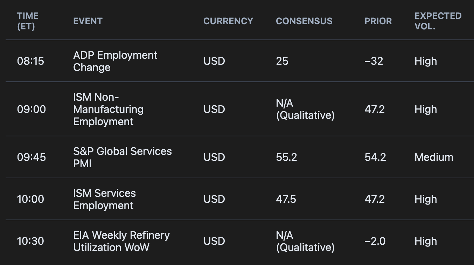This screenshot has height=265, width=474.
Task: Select the –2.0 prior value
Action: pos(375,241)
